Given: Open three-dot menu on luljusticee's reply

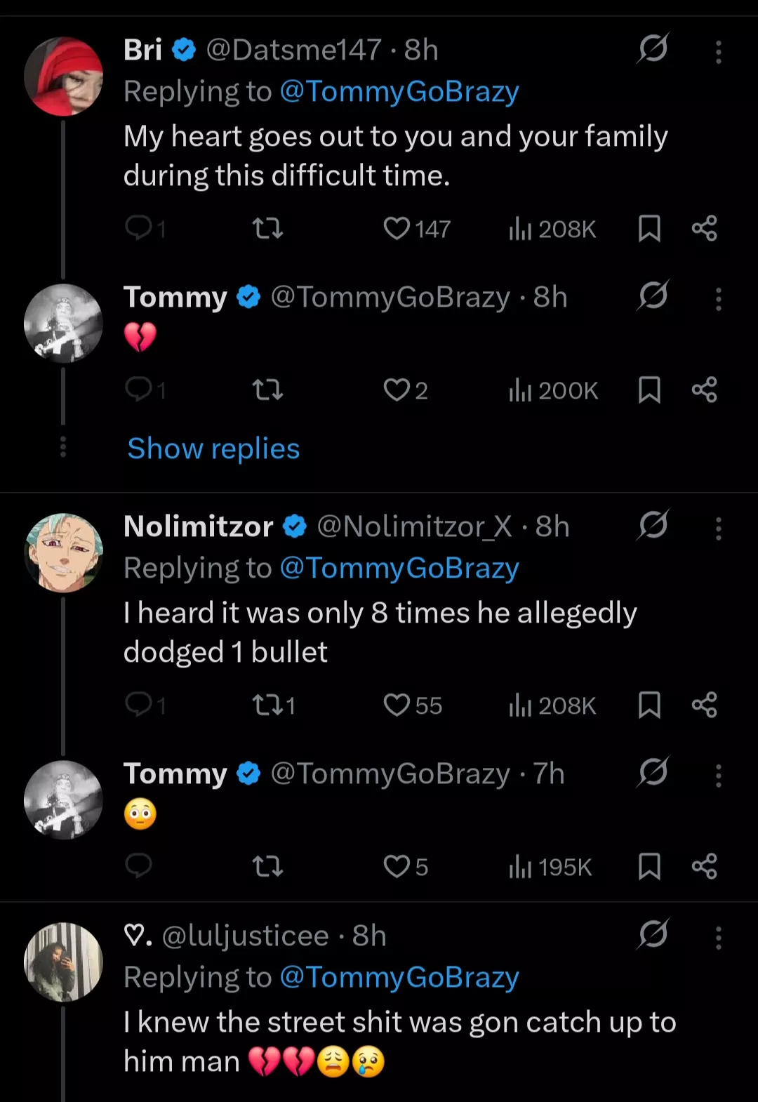Looking at the screenshot, I should (718, 937).
